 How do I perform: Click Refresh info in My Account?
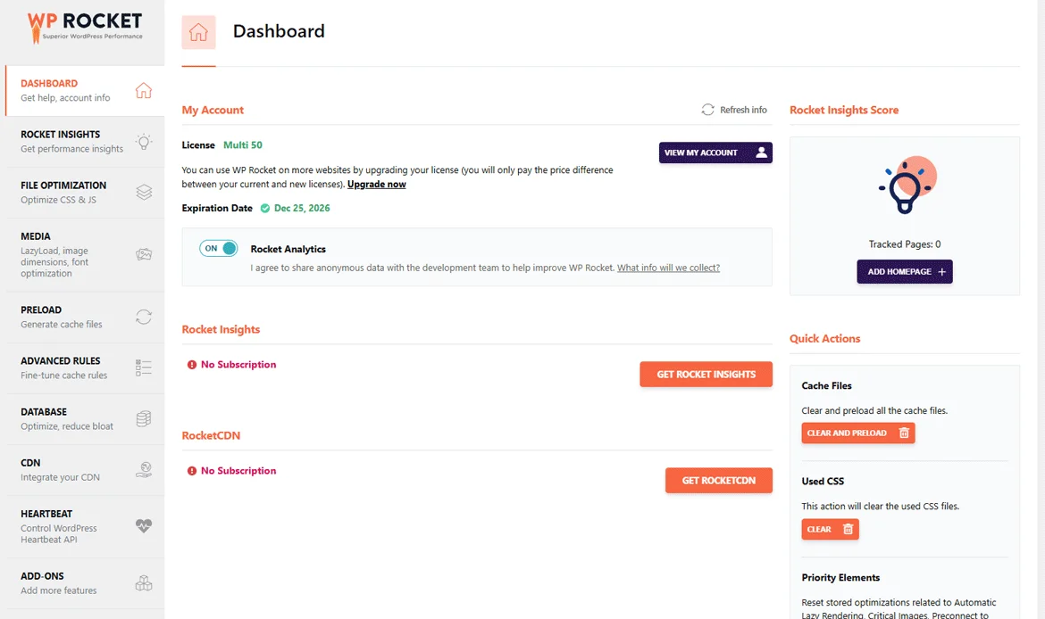coord(734,110)
